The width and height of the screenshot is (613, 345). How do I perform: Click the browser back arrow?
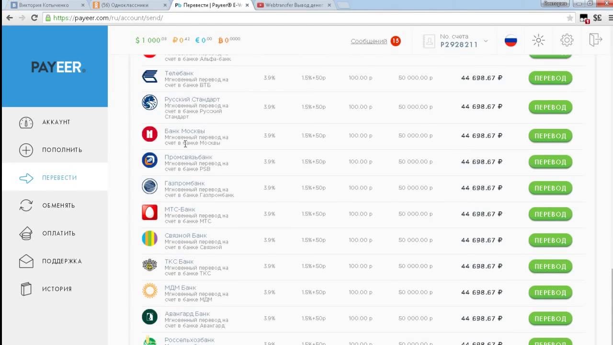[10, 18]
